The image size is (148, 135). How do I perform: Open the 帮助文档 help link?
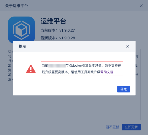coord(107,72)
